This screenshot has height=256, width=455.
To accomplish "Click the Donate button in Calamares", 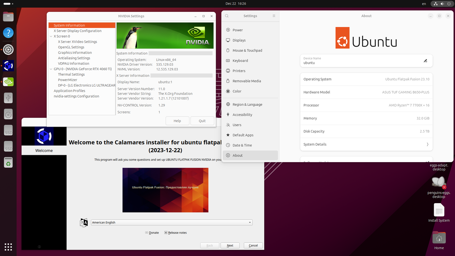I will click(x=152, y=233).
